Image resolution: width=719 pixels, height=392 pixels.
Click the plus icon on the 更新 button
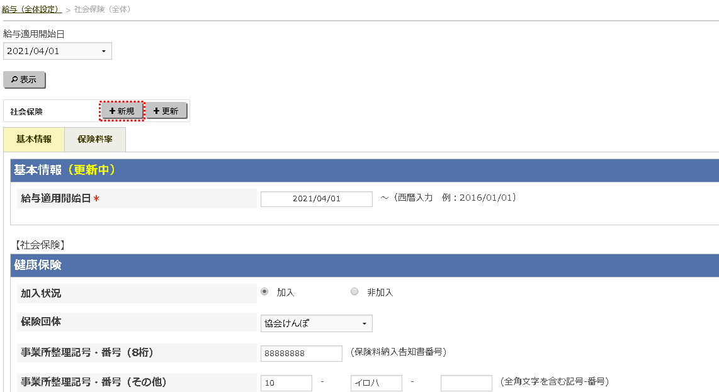(x=157, y=110)
